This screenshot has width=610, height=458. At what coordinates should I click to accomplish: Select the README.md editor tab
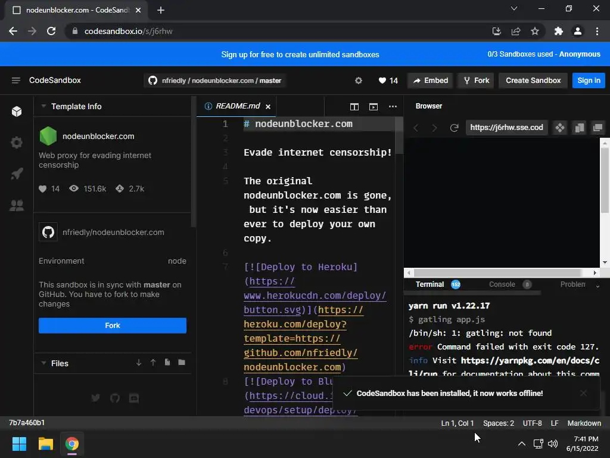(236, 106)
